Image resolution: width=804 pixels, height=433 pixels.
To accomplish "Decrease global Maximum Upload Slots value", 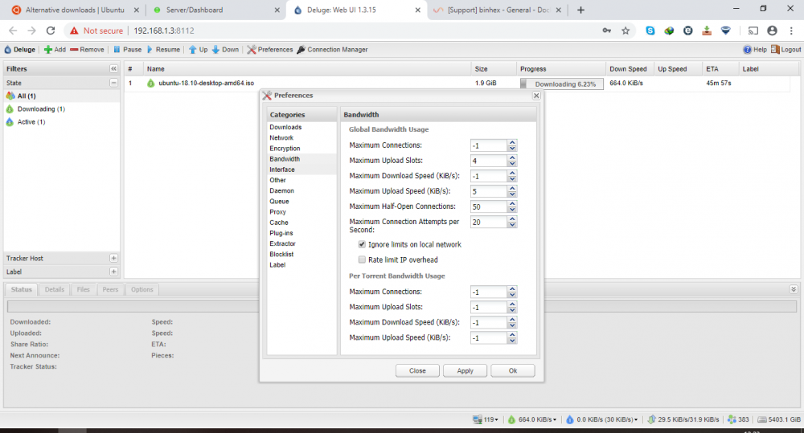I will pyautogui.click(x=512, y=164).
